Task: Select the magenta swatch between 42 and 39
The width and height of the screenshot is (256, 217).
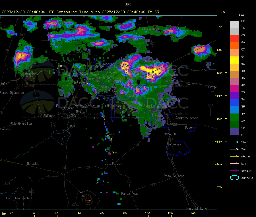Action: point(234,89)
